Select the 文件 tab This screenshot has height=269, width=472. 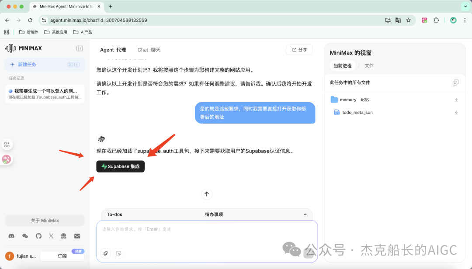pos(369,66)
